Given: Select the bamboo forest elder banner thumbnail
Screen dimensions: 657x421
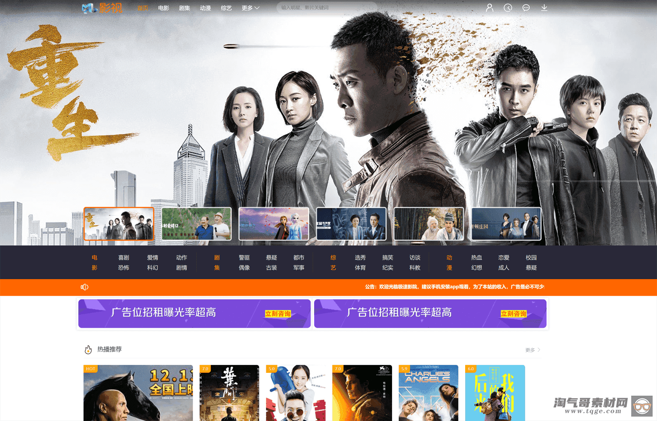Looking at the screenshot, I should [x=429, y=224].
